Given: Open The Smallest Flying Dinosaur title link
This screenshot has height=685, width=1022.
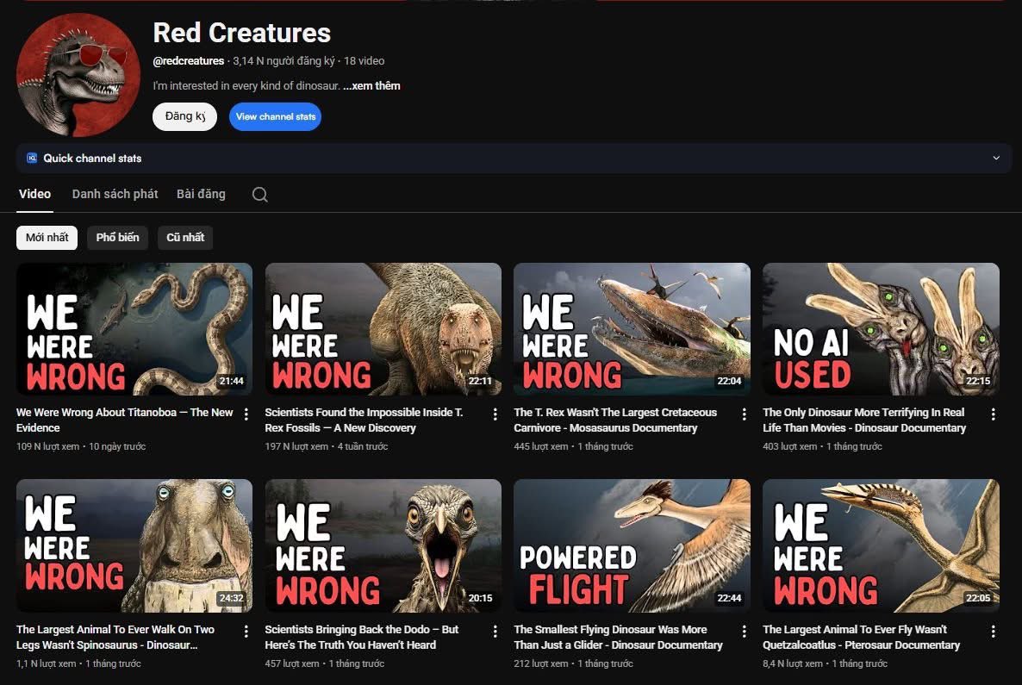Looking at the screenshot, I should coord(618,637).
